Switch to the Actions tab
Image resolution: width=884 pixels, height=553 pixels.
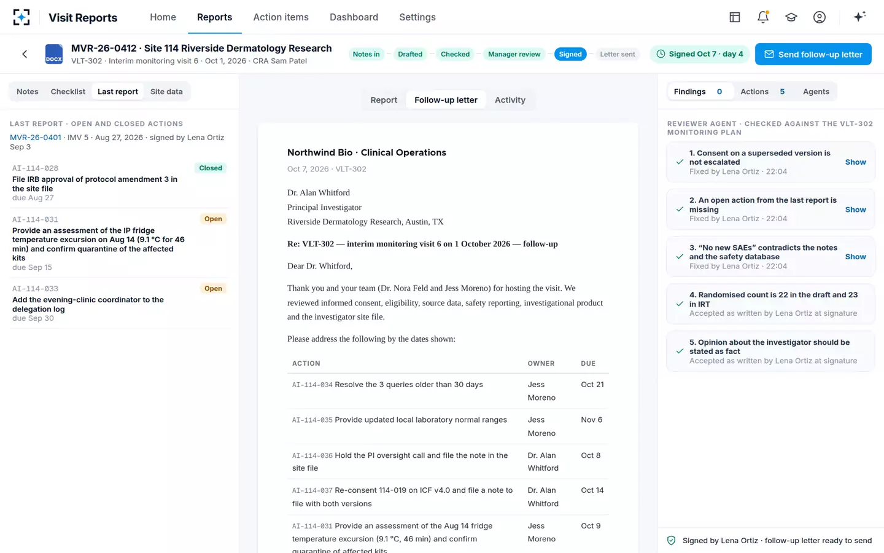(x=762, y=92)
